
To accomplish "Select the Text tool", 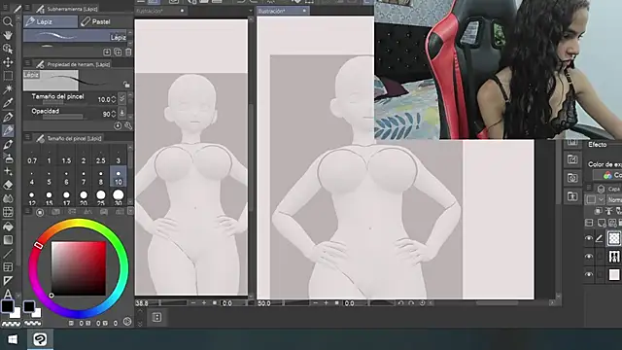I will 8,294.
